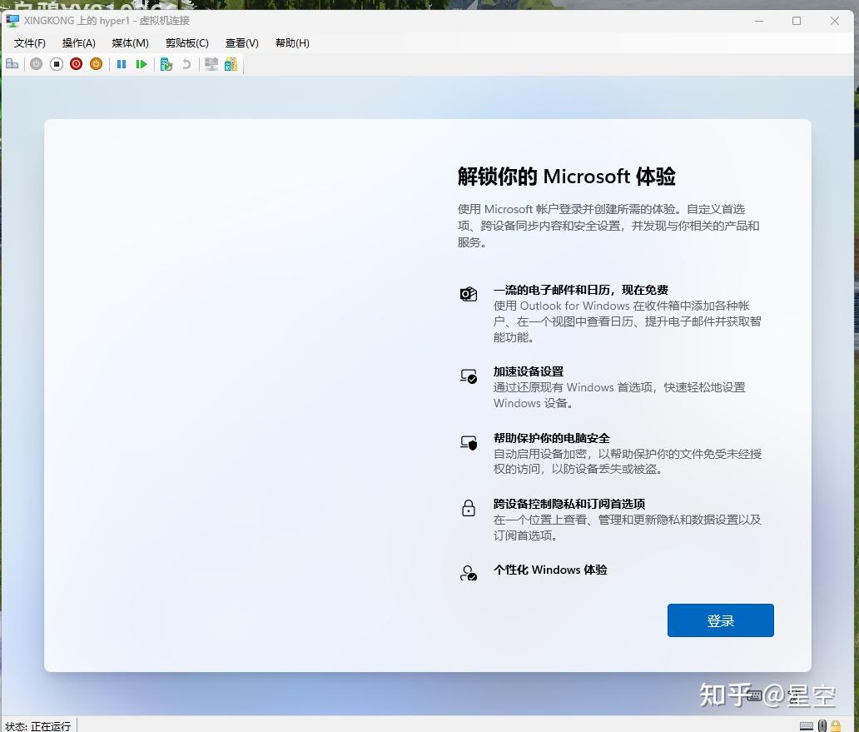Select the orange Save State icon

(x=96, y=64)
